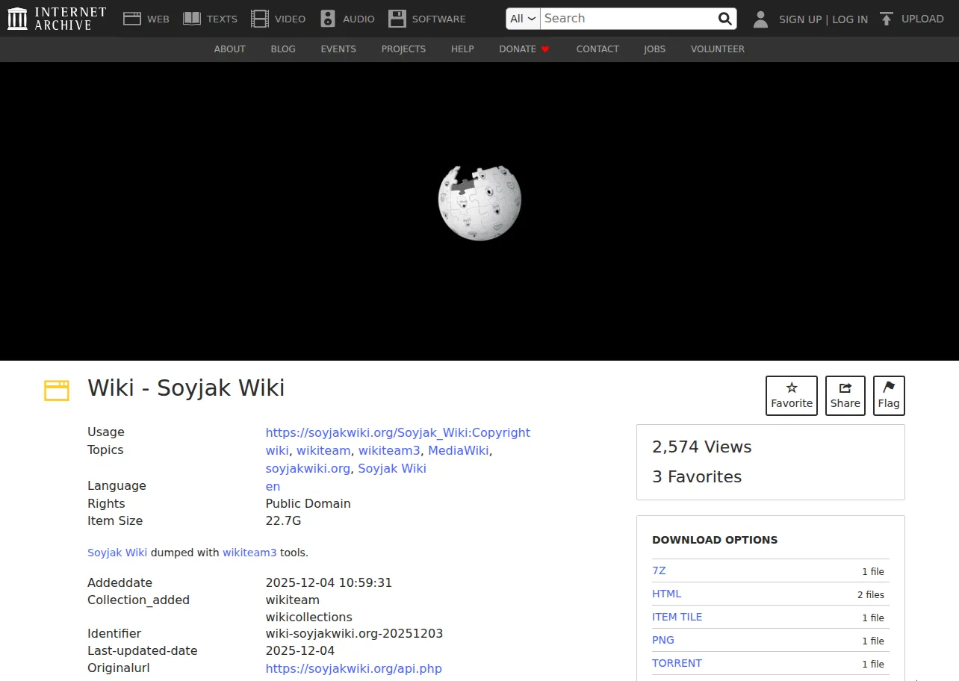This screenshot has height=681, width=959.
Task: Open the Originalurl api.php link
Action: (354, 668)
